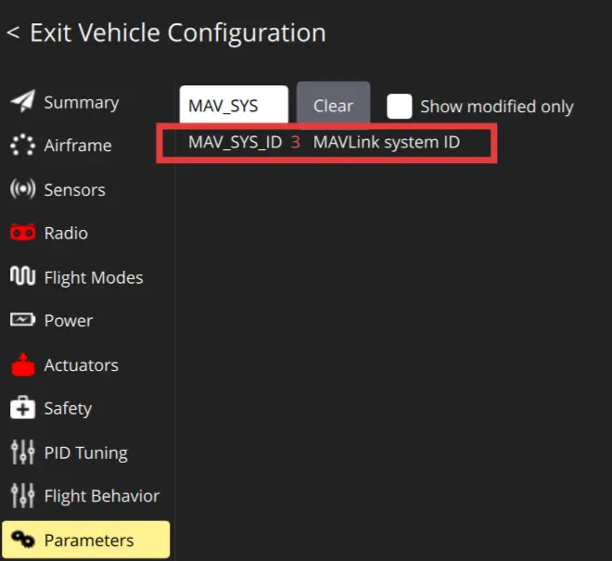
Task: Edit the MAV_SYS_ID value 3
Action: [x=296, y=142]
